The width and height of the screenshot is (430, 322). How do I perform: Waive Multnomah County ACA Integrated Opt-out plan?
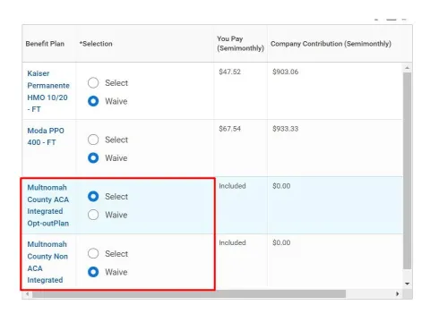pos(93,215)
